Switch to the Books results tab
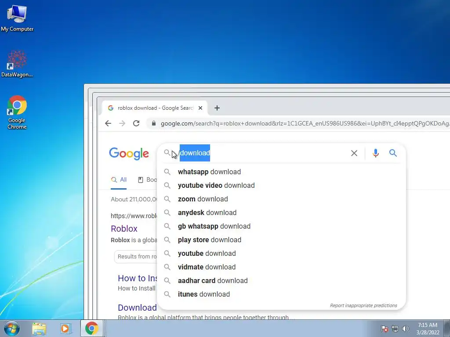The width and height of the screenshot is (450, 337). 147,179
